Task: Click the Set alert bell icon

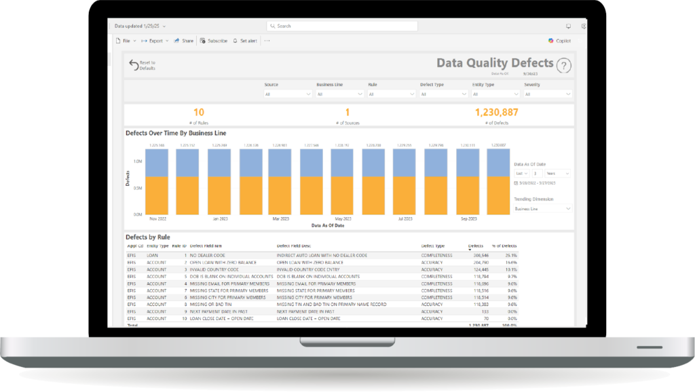Action: pos(235,41)
